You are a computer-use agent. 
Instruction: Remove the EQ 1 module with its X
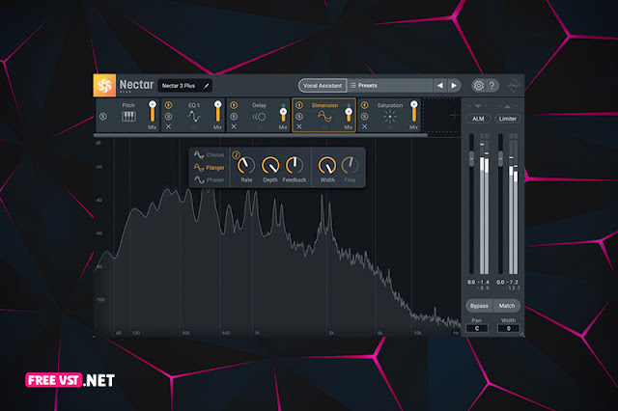(168, 126)
